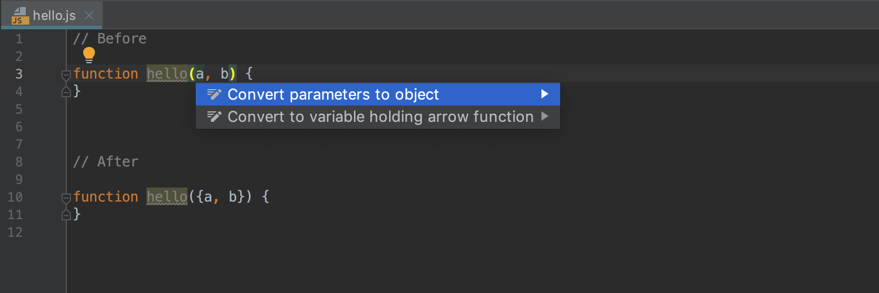Click the yellow lightbulb intention icon

pos(88,55)
